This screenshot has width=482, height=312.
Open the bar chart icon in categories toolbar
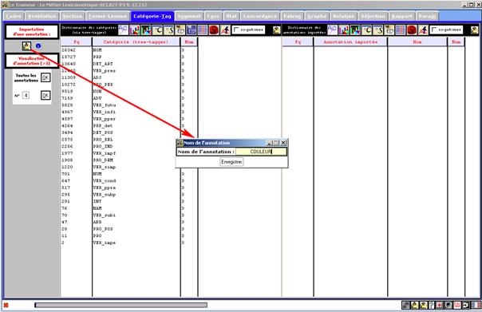coord(134,30)
